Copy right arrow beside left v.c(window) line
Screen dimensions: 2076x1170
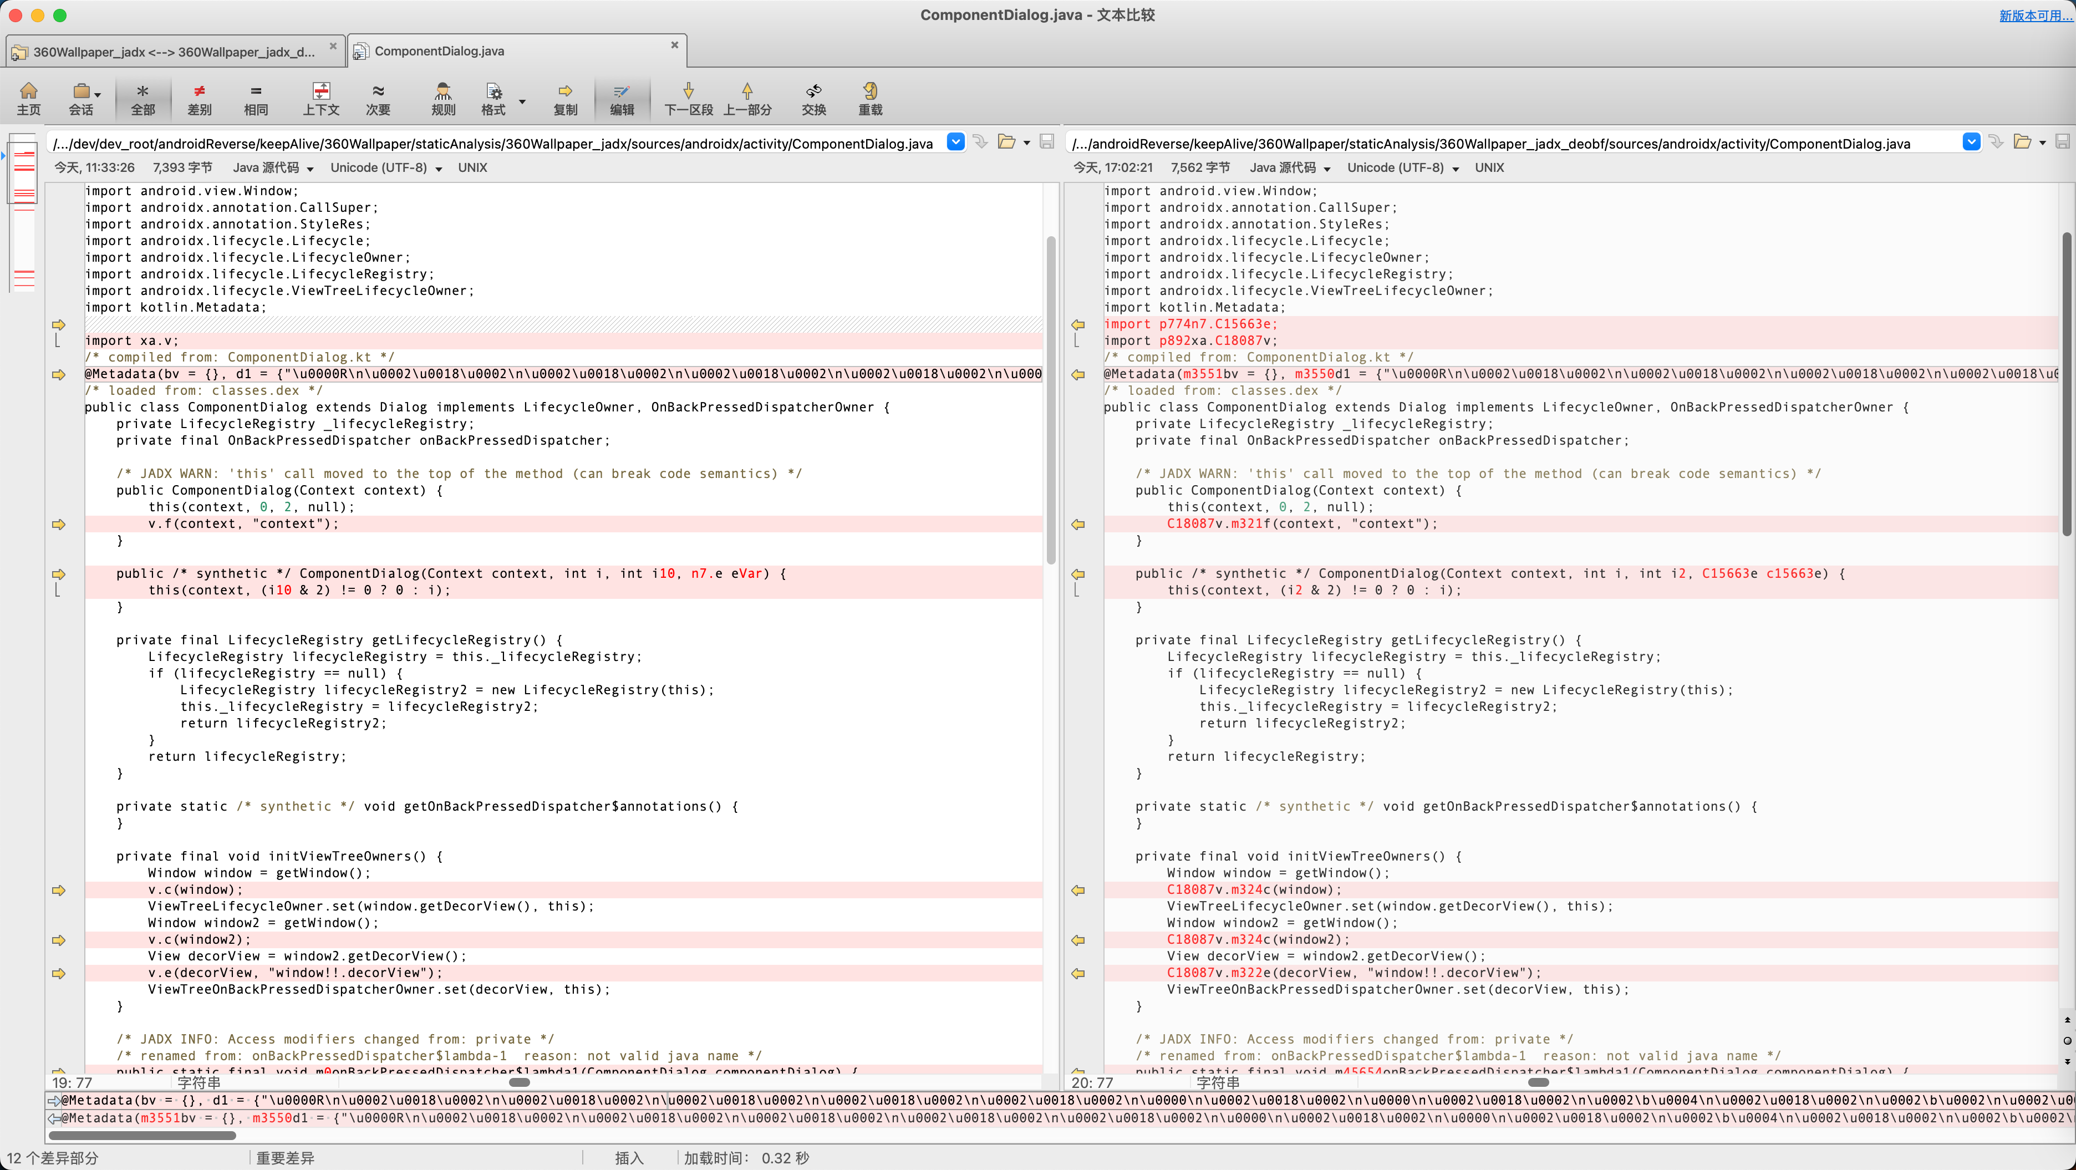pos(58,891)
